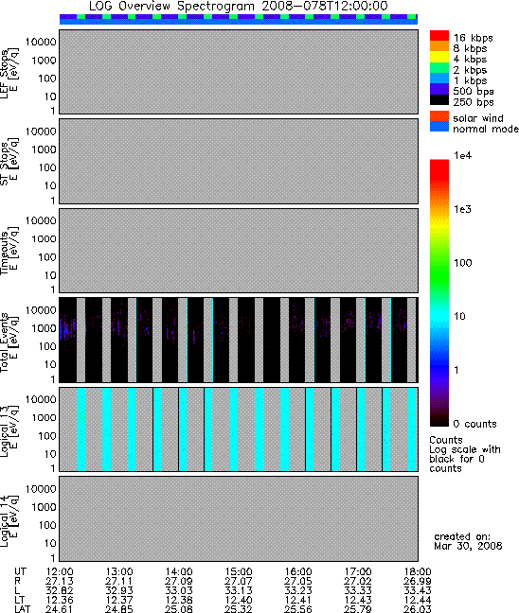Click the LT value 12.36
The height and width of the screenshot is (613, 519).
(60, 600)
